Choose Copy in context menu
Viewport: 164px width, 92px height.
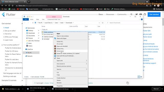(x=58, y=75)
